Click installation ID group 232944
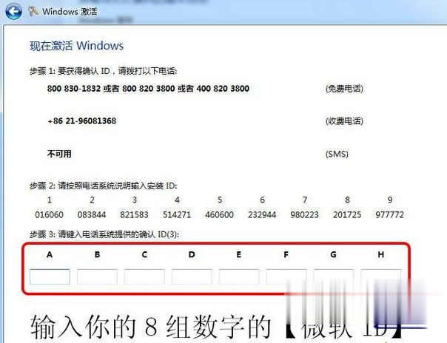447x343 pixels. (x=262, y=214)
